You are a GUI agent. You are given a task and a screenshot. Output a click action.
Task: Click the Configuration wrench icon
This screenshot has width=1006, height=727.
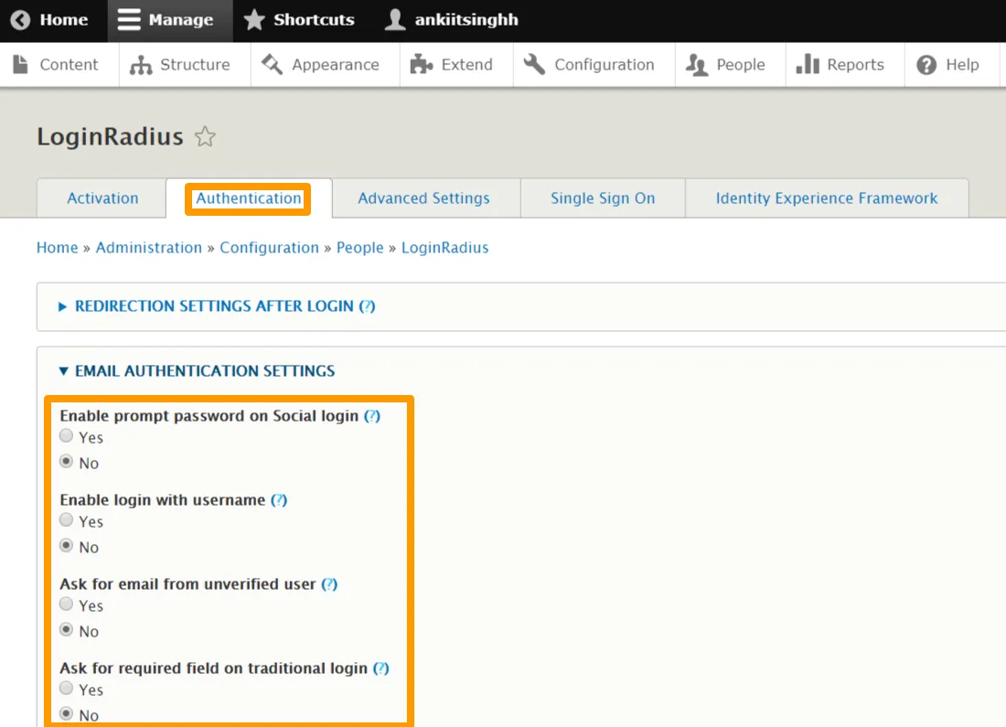pos(534,65)
